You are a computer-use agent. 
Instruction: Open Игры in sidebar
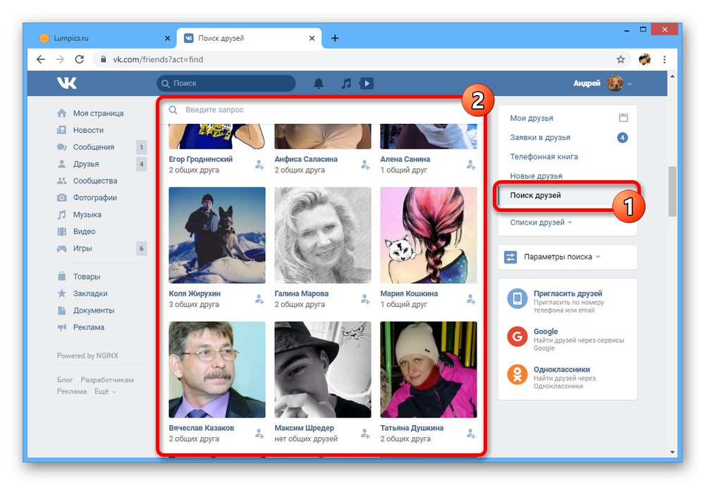click(x=82, y=248)
